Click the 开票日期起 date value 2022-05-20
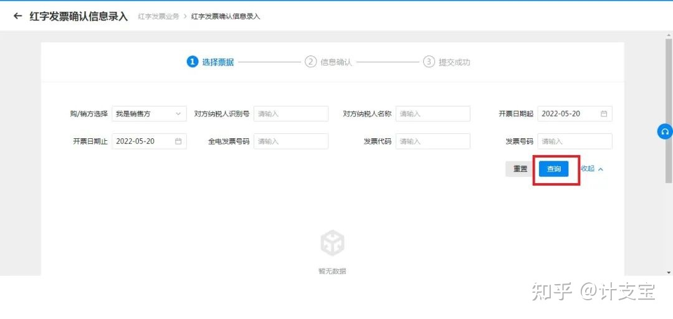Viewport: 673px width, 319px height. 561,114
